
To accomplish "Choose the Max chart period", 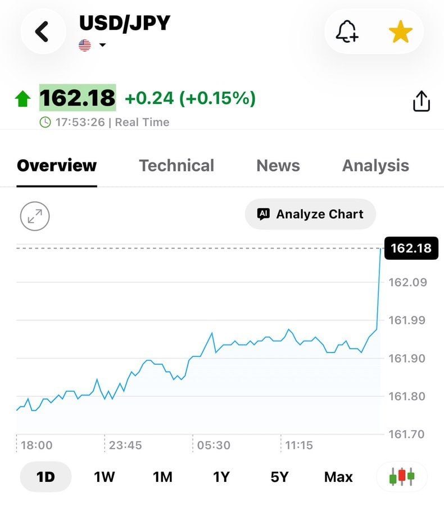I will point(338,477).
